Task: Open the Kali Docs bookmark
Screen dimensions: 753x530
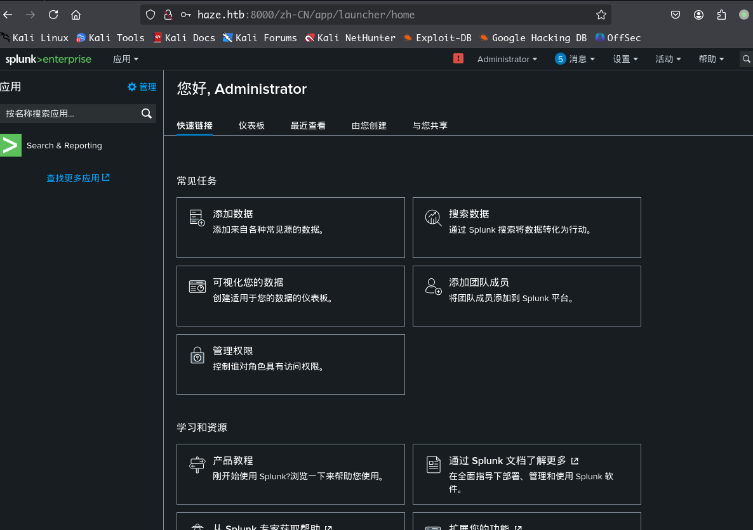Action: tap(184, 38)
